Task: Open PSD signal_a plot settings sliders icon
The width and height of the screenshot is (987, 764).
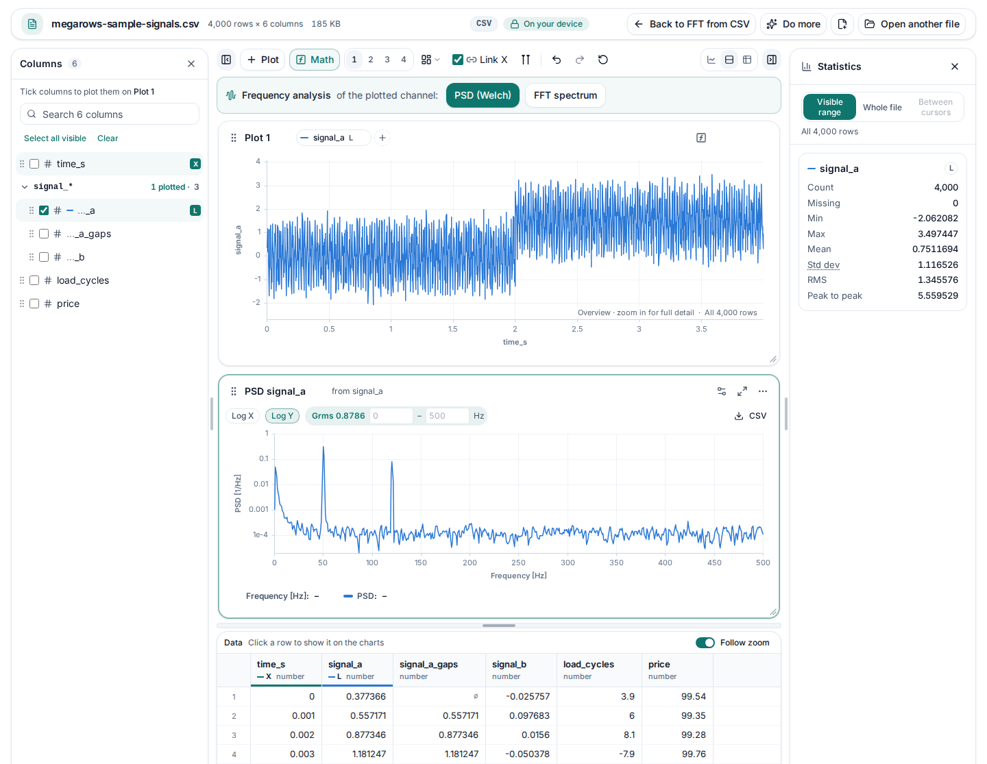Action: pos(722,391)
